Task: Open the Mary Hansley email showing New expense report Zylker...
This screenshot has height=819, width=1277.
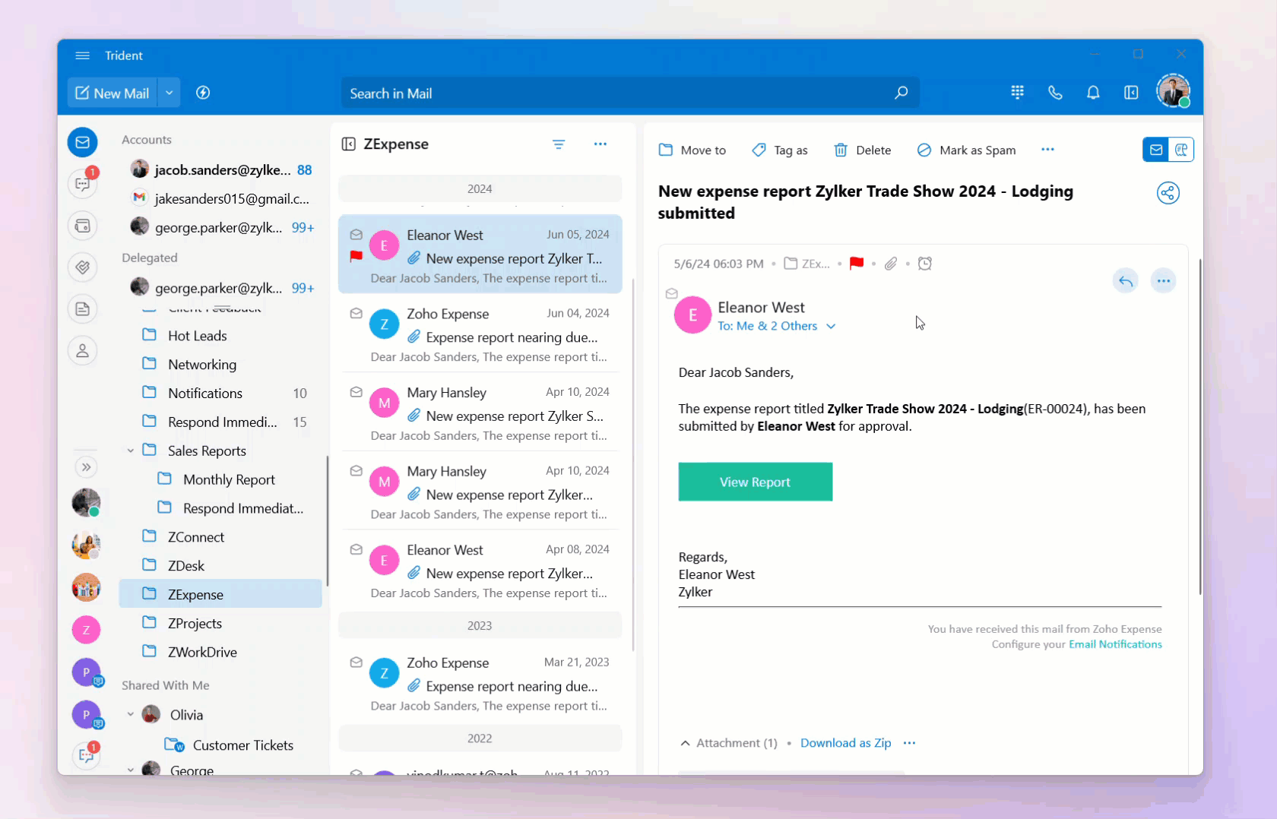Action: (480, 491)
